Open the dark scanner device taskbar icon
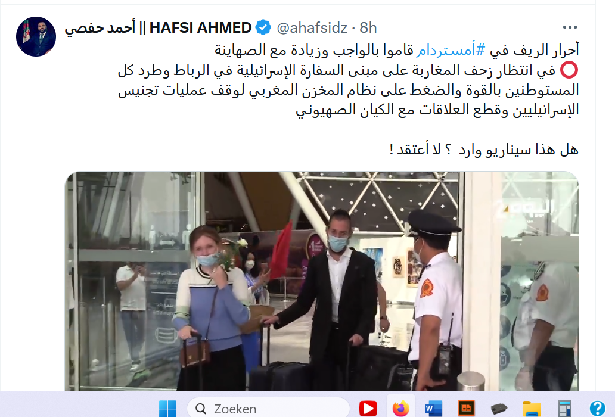This screenshot has height=417, width=615. click(x=499, y=409)
